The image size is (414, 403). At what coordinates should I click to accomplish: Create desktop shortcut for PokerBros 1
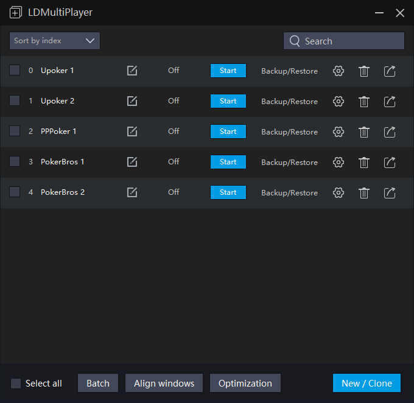[390, 162]
